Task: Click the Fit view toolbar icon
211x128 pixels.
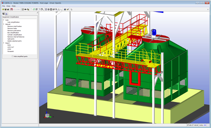Action: pos(46,9)
